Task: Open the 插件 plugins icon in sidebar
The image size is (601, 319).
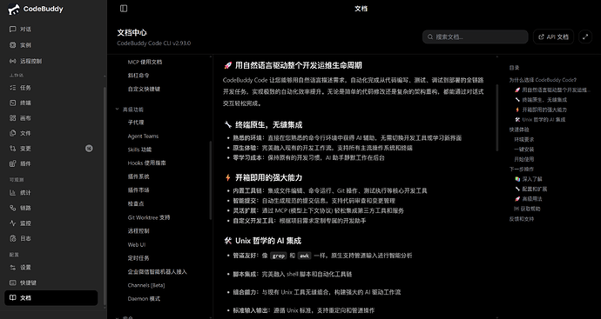Action: point(13,163)
